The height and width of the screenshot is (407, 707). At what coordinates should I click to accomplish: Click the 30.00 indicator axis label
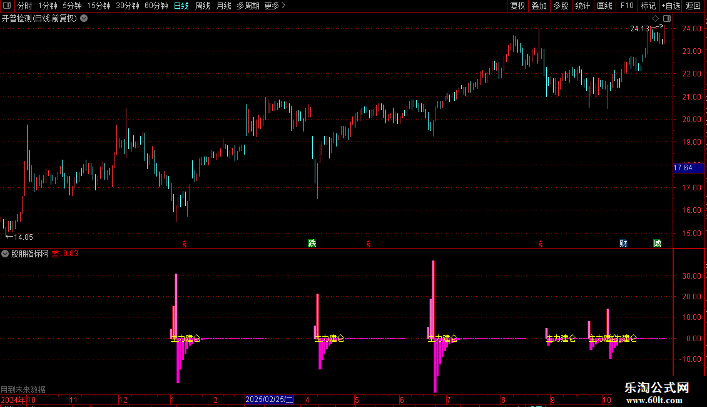click(x=691, y=276)
